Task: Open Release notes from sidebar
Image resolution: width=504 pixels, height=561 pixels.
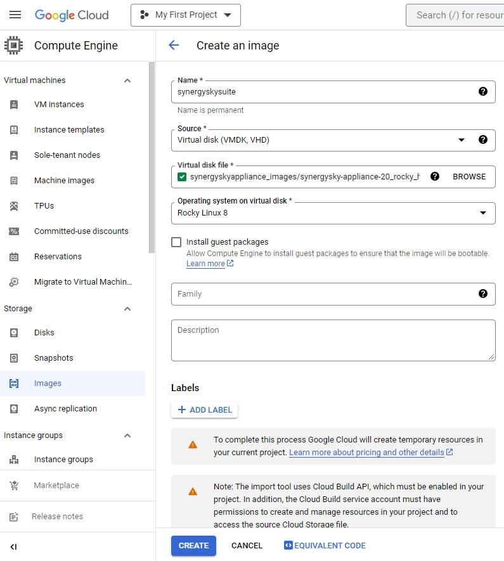Action: tap(57, 516)
